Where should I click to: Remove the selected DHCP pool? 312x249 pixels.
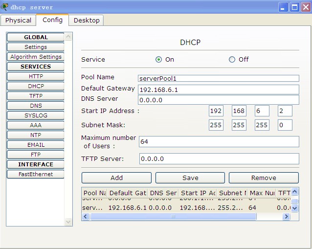(264, 178)
